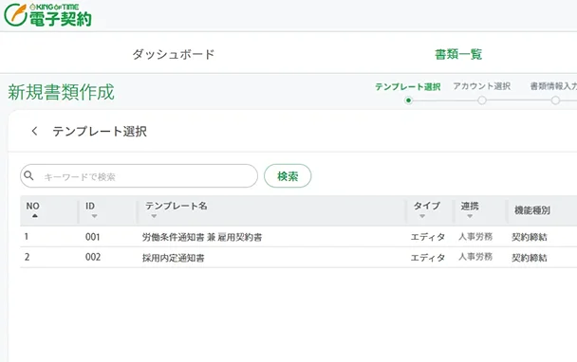The image size is (577, 362).
Task: Sort by テンプレート名 column arrow
Action: click(x=154, y=216)
